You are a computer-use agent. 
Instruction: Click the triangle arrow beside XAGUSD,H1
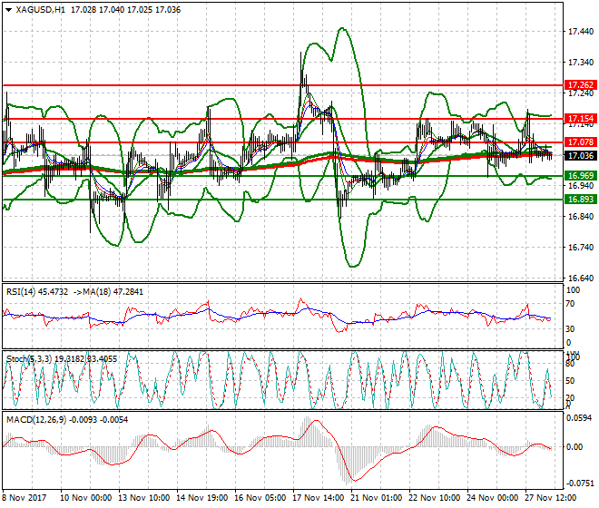click(x=8, y=9)
